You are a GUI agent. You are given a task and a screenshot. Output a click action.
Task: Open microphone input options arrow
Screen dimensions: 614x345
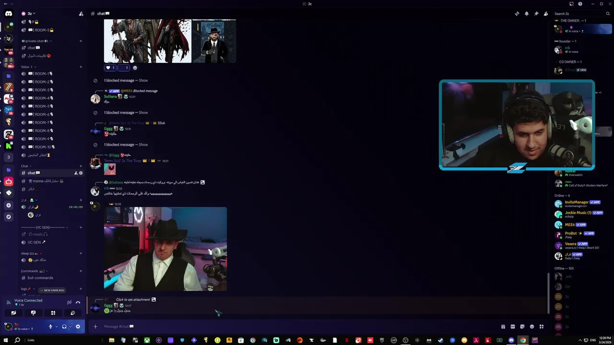point(57,327)
